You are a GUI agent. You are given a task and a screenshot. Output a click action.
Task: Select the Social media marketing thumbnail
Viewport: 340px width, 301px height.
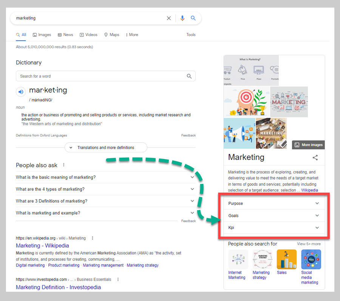click(x=311, y=260)
